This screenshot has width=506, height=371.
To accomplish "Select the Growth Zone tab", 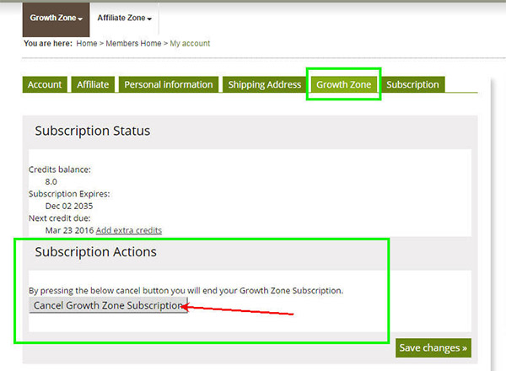I will (x=344, y=84).
